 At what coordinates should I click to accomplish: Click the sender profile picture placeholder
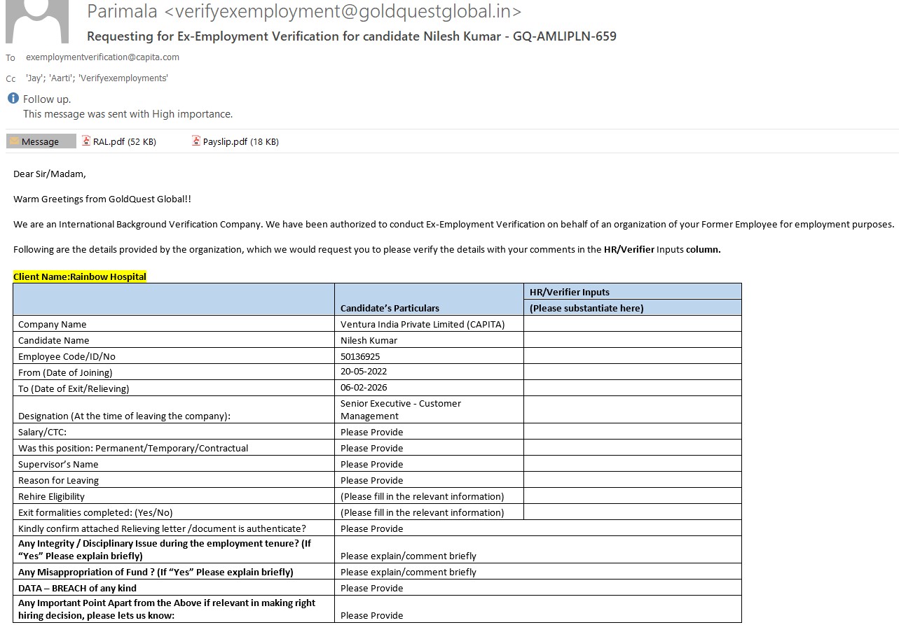pos(36,21)
